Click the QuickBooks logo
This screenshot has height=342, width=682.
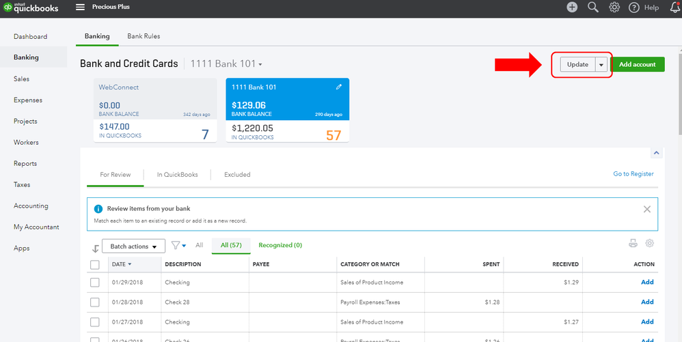pos(31,8)
